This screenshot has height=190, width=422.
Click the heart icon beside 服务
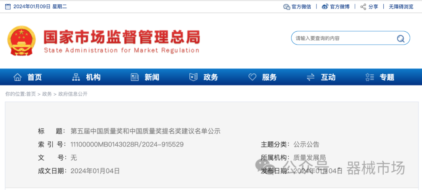coord(252,77)
